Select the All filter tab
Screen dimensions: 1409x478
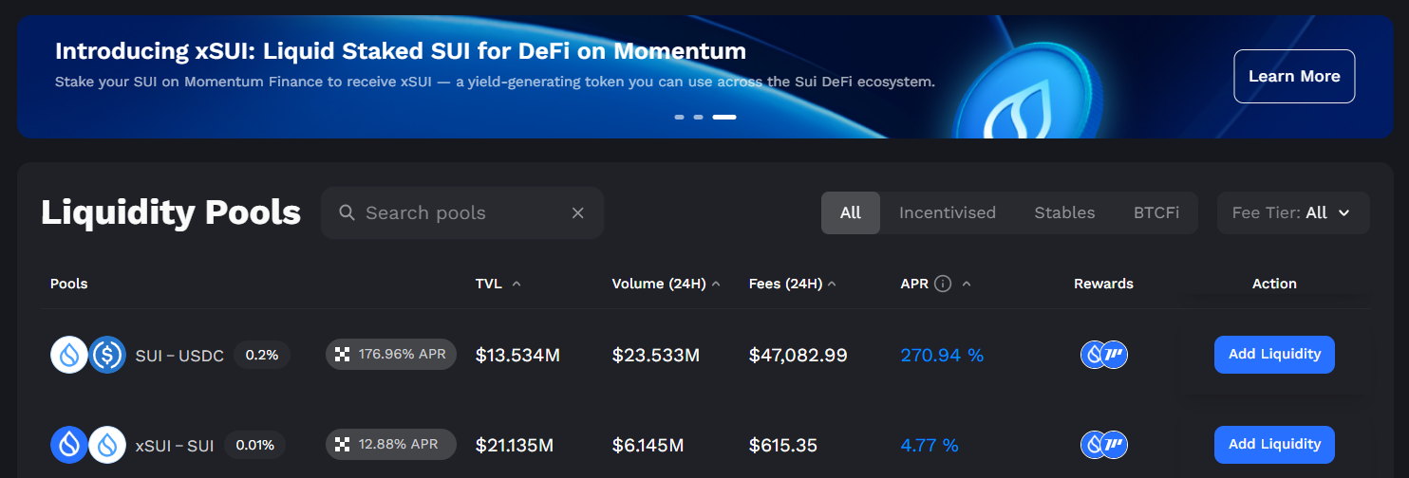[851, 212]
